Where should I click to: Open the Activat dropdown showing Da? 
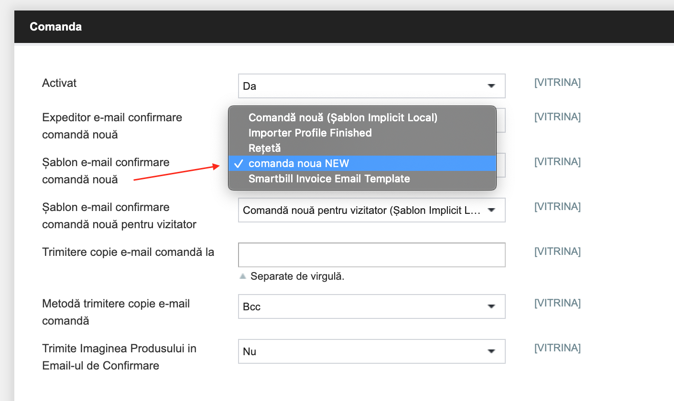371,86
